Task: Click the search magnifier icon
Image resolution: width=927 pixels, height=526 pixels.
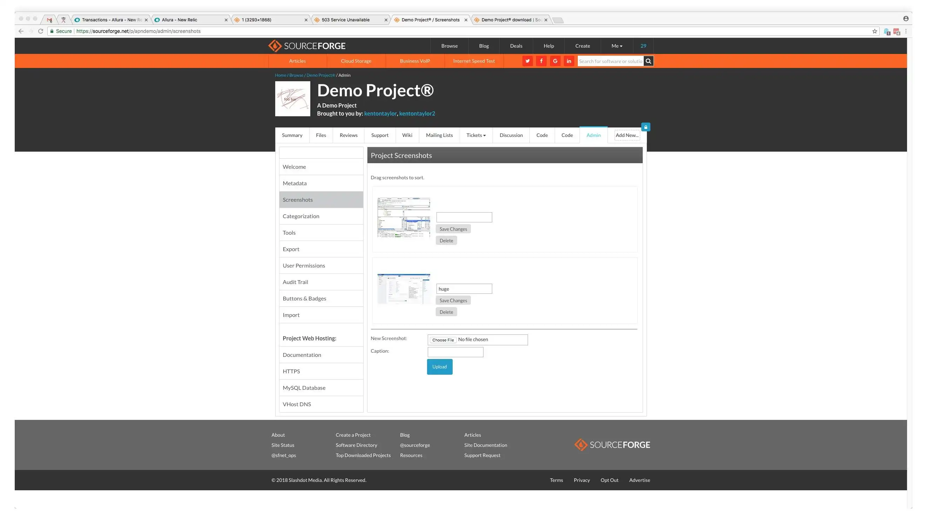Action: click(648, 61)
